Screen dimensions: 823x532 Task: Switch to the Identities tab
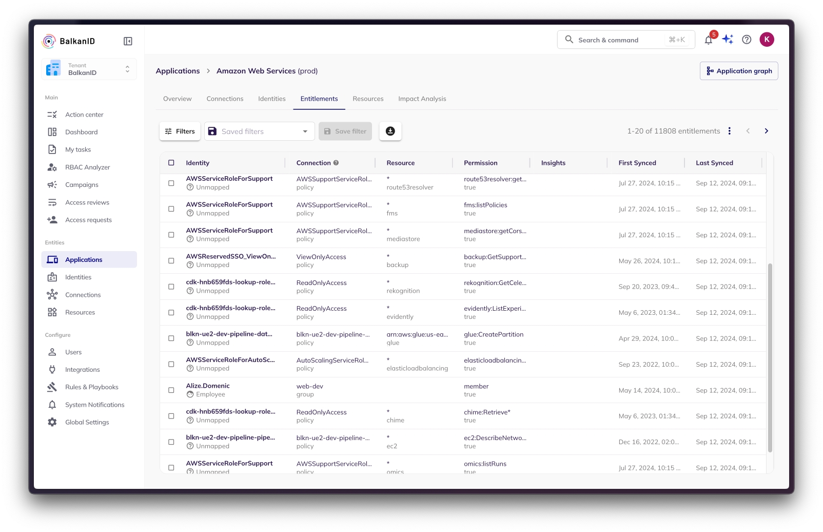click(x=272, y=99)
